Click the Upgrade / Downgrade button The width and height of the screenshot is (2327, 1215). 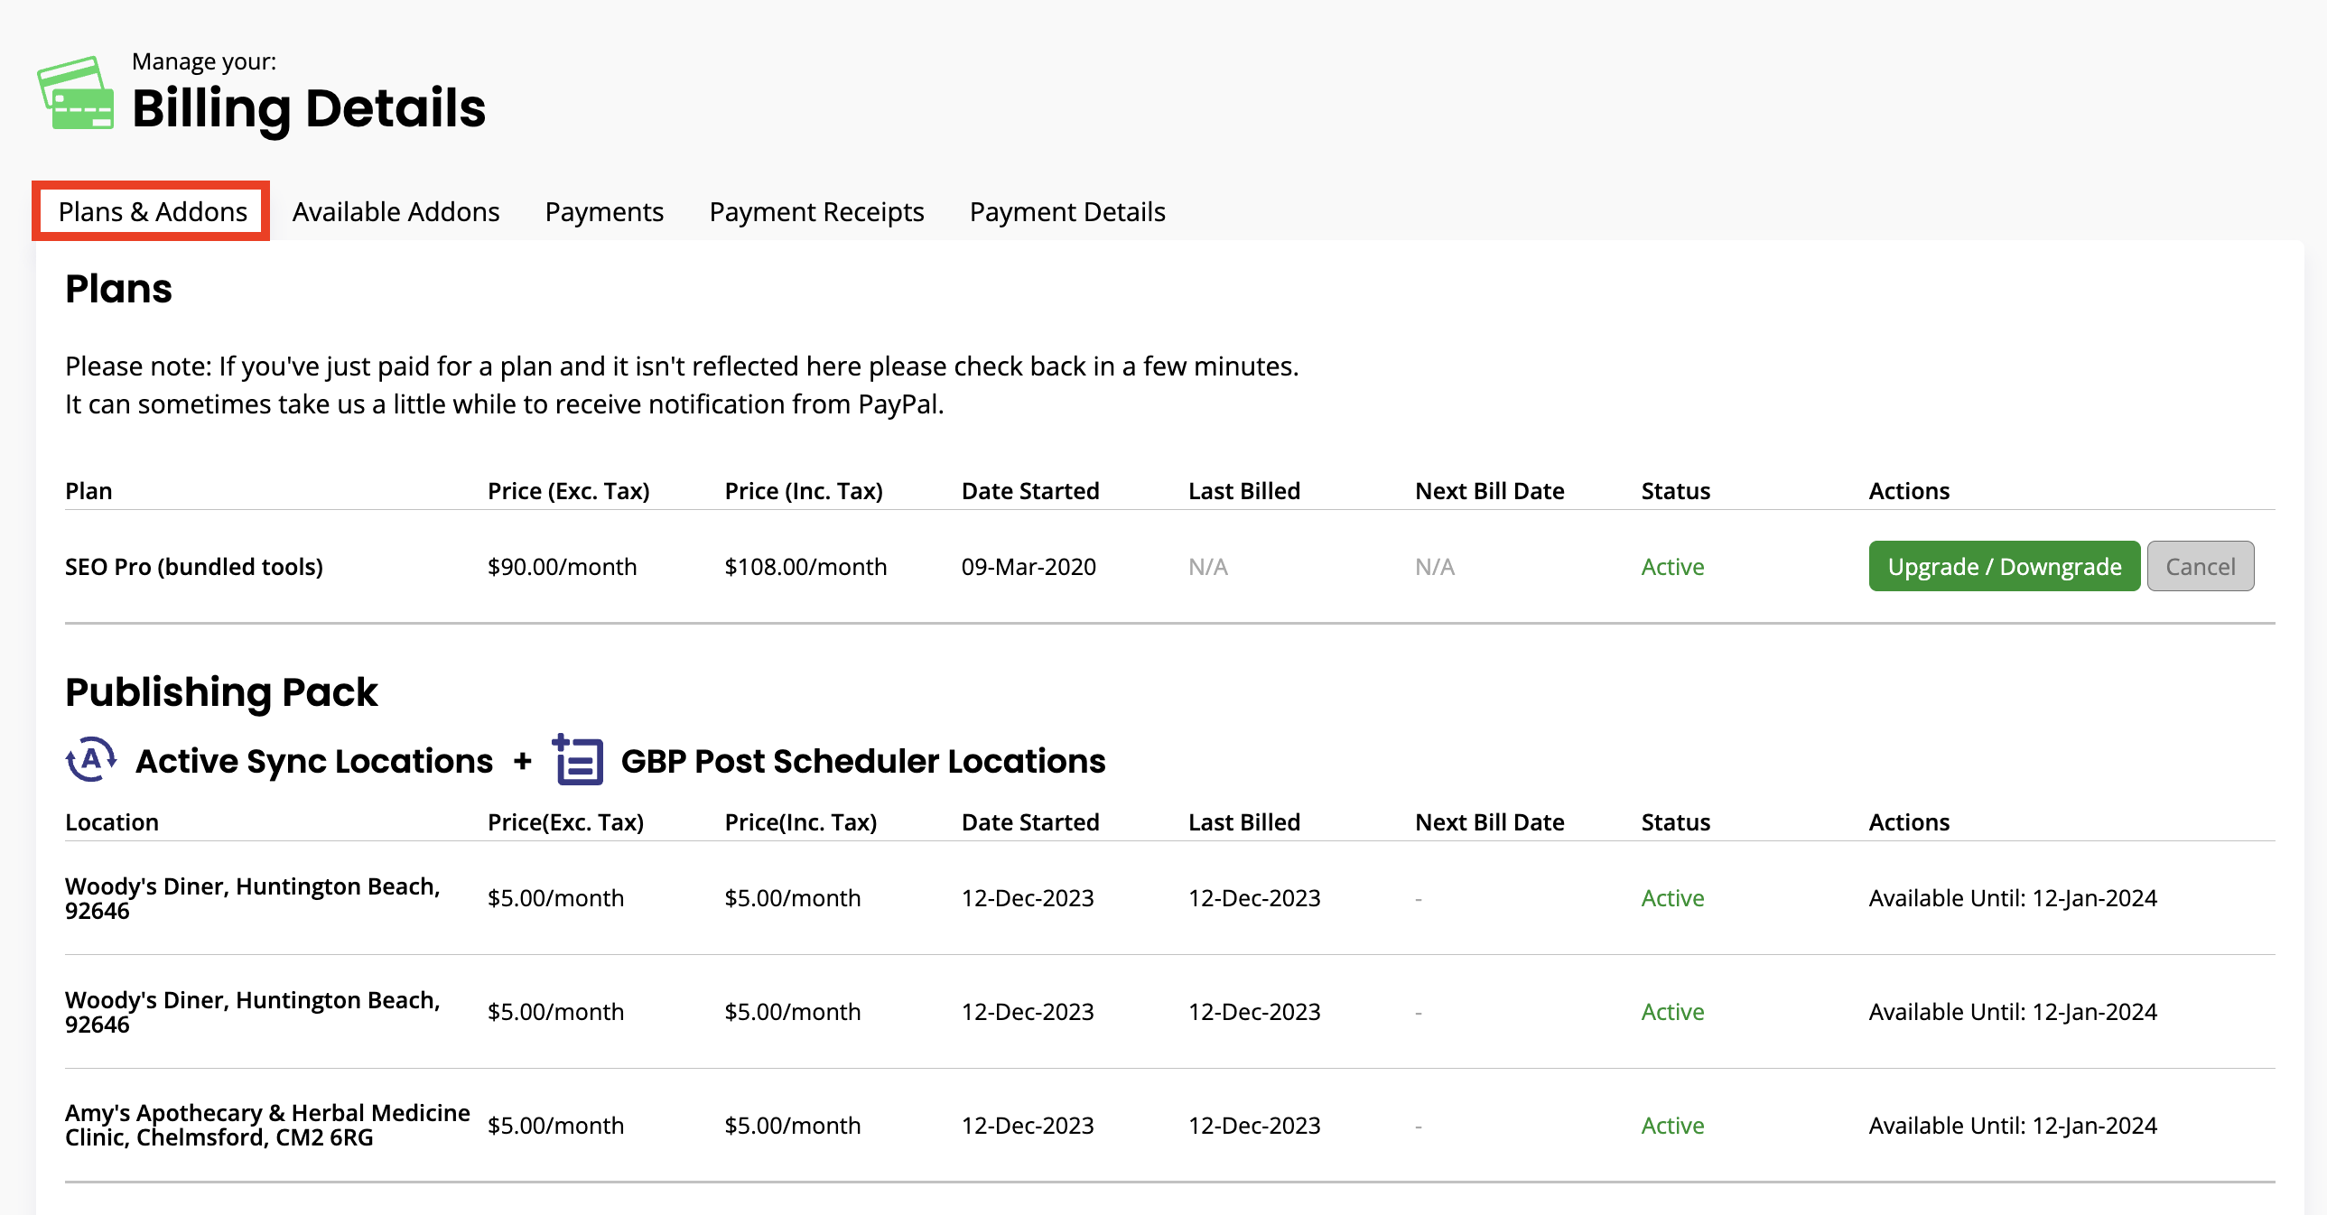pyautogui.click(x=2004, y=566)
